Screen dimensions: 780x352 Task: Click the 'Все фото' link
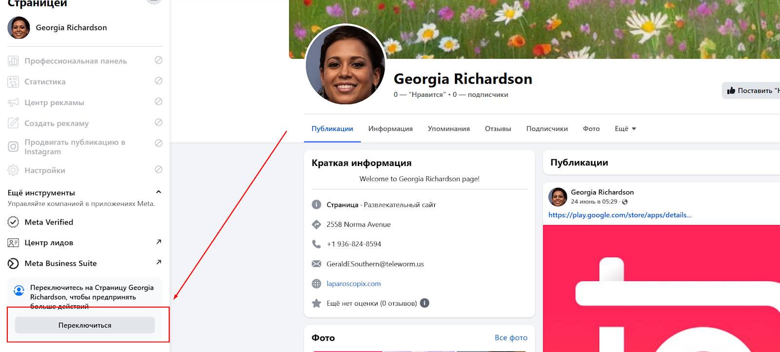coord(510,337)
